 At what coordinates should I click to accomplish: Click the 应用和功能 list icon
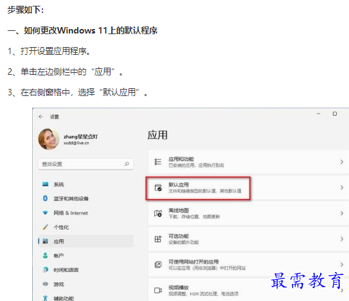(158, 162)
